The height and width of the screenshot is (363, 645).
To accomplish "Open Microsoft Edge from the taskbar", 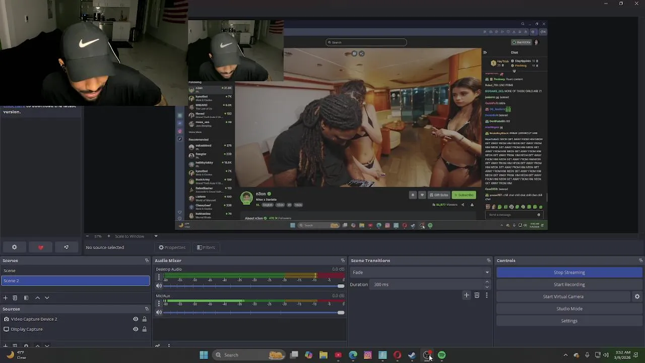I will click(x=353, y=355).
